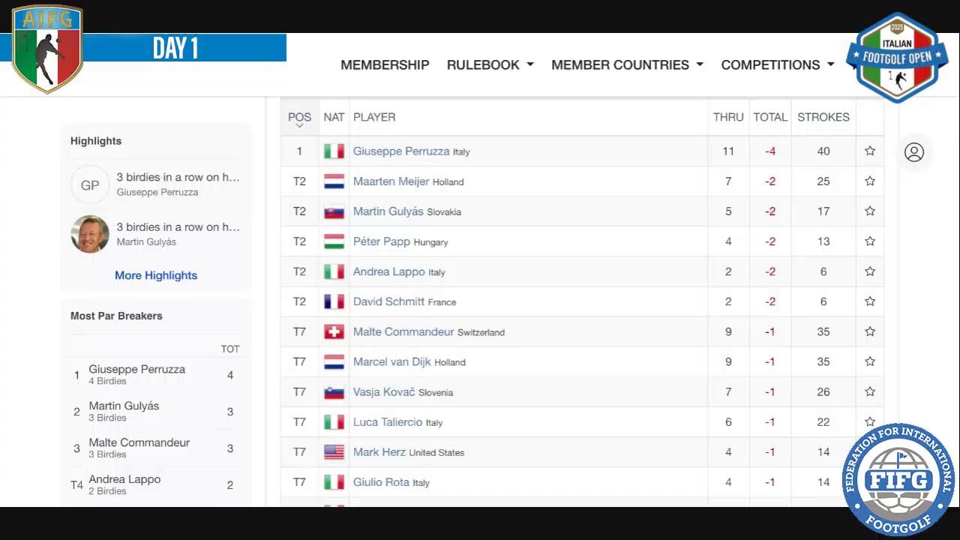Favorite Giuseppe Perruzza with star icon
960x540 pixels.
(870, 151)
